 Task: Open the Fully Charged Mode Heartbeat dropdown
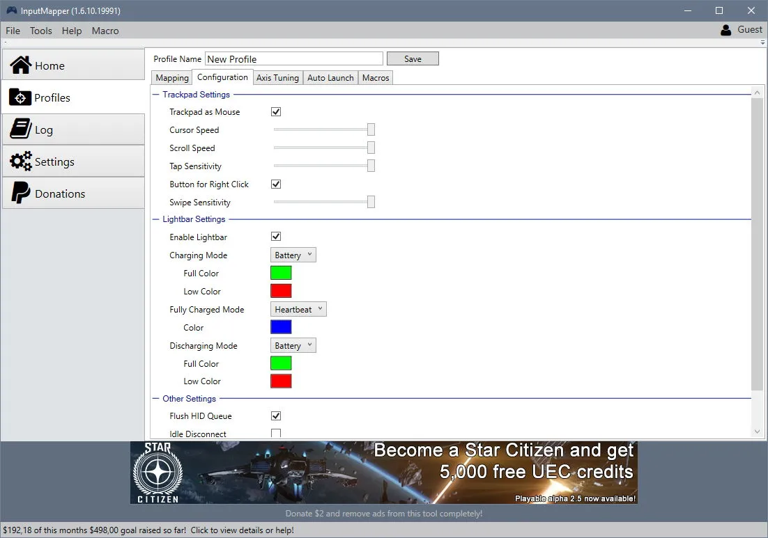(x=298, y=309)
